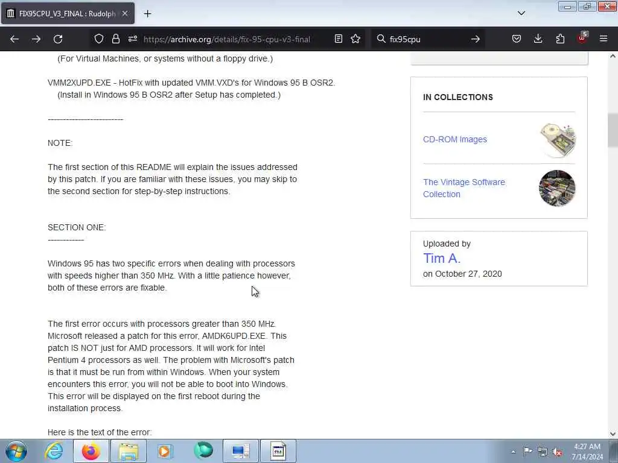The image size is (618, 463).
Task: Open the green round app in the taskbar
Action: pyautogui.click(x=203, y=451)
